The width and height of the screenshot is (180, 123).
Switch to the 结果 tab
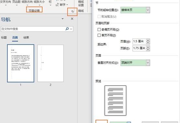tap(26, 38)
